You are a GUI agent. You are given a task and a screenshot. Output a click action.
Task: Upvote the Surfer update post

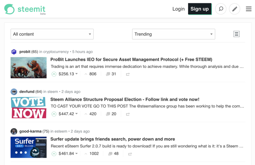pos(54,154)
